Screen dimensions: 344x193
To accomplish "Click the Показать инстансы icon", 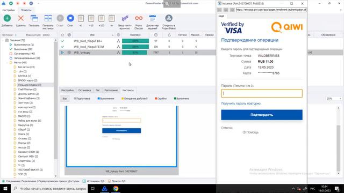I will point(48,18).
